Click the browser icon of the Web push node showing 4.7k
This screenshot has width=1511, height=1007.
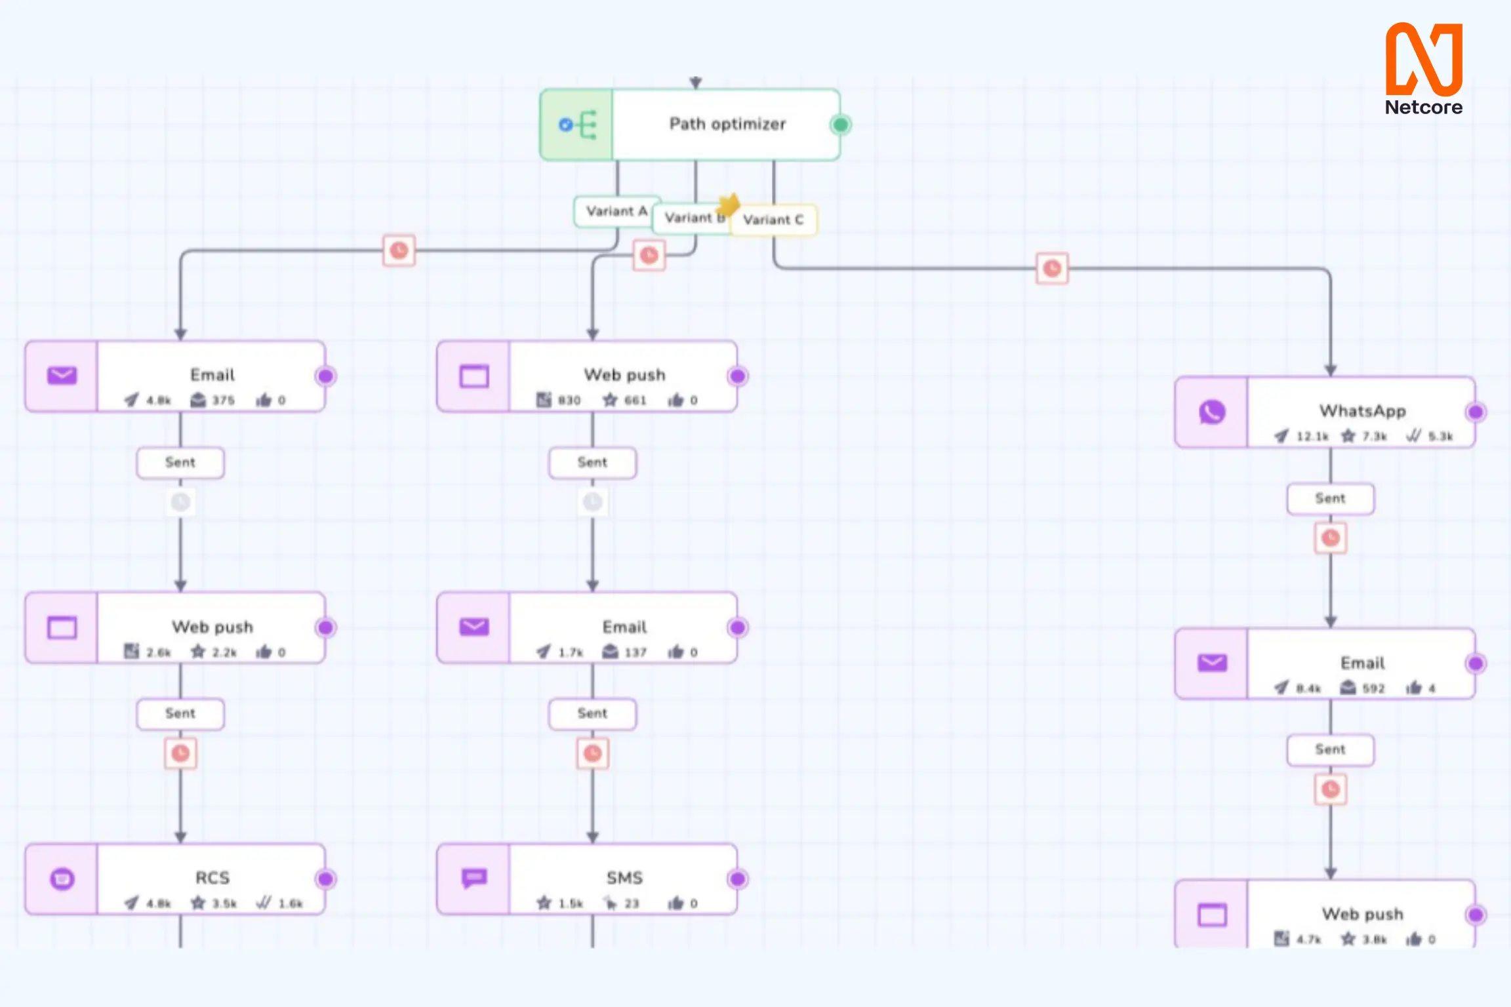1212,915
